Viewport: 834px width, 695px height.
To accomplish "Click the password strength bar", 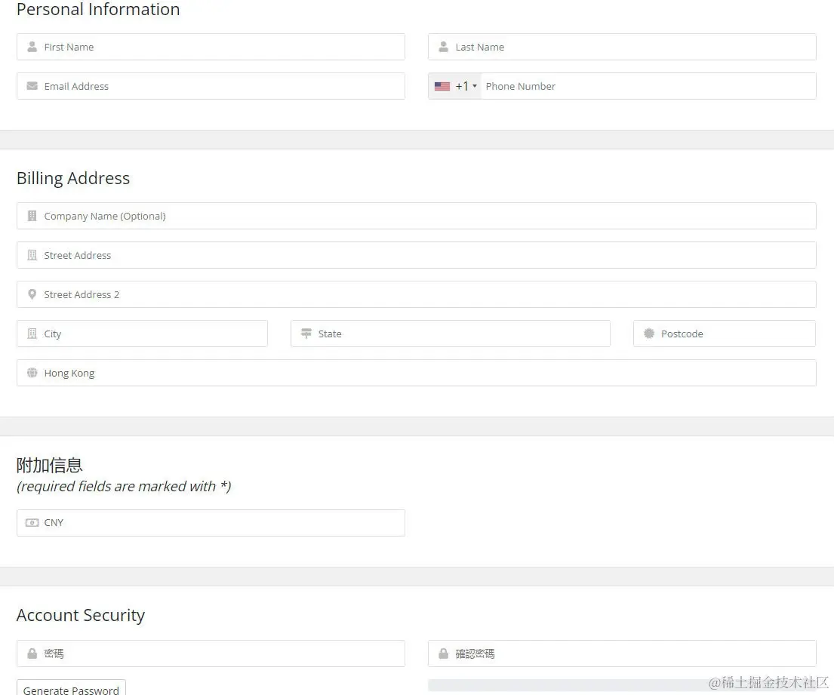I will click(x=566, y=685).
